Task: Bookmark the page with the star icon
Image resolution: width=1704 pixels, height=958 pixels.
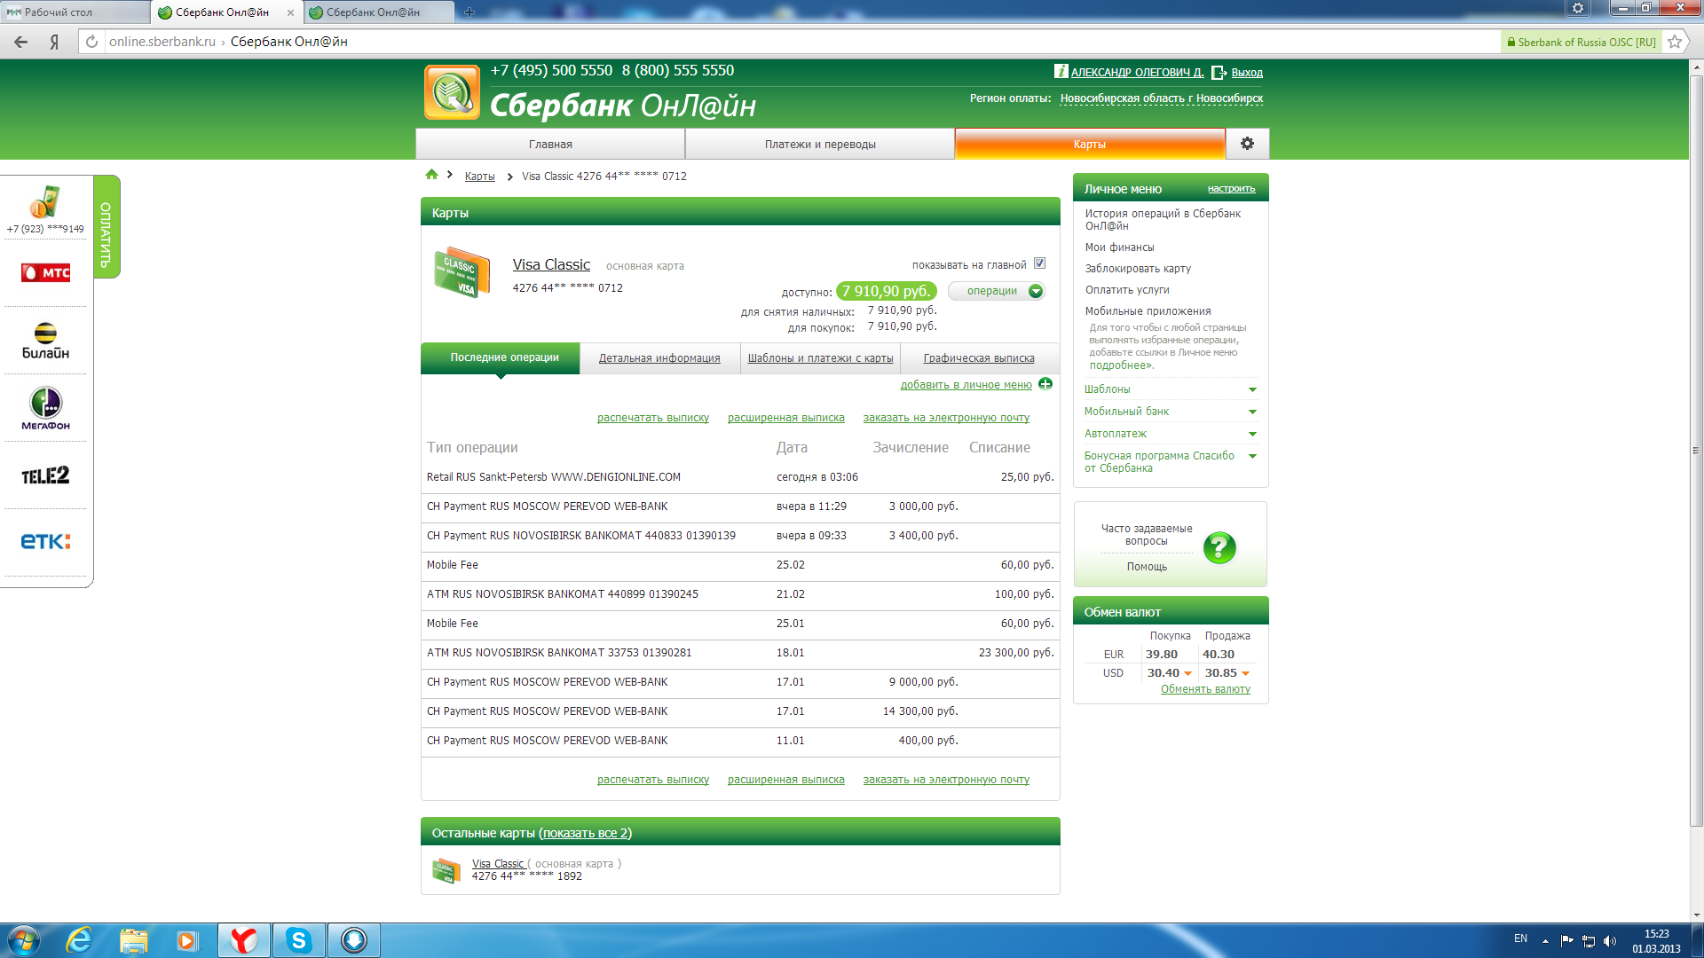Action: point(1675,42)
